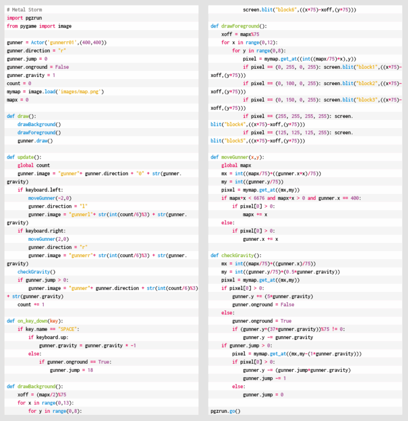Click the mymap image.load line
This screenshot has width=408, height=421.
pyautogui.click(x=55, y=91)
